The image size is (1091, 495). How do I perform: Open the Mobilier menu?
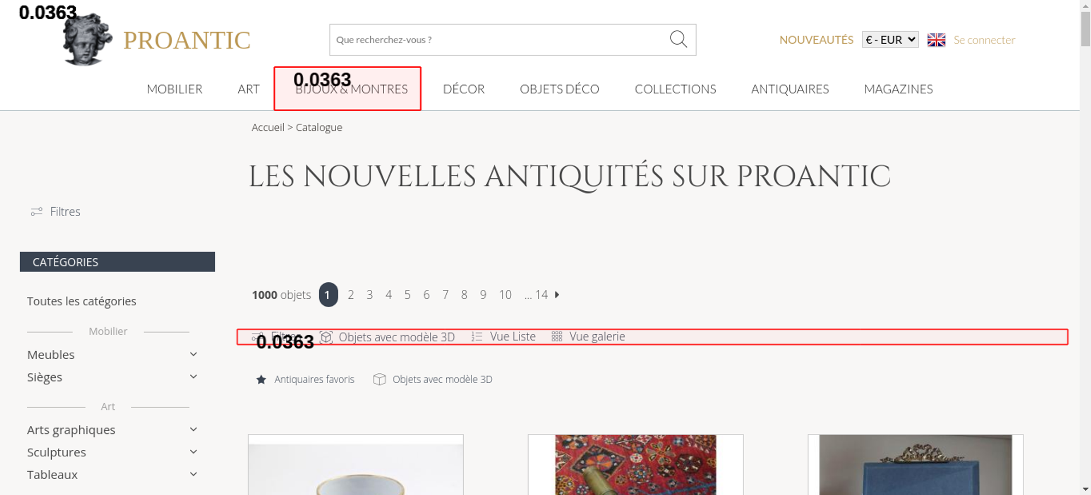(175, 89)
